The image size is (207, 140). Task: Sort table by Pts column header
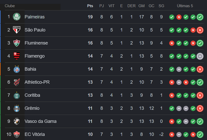[x=90, y=6]
